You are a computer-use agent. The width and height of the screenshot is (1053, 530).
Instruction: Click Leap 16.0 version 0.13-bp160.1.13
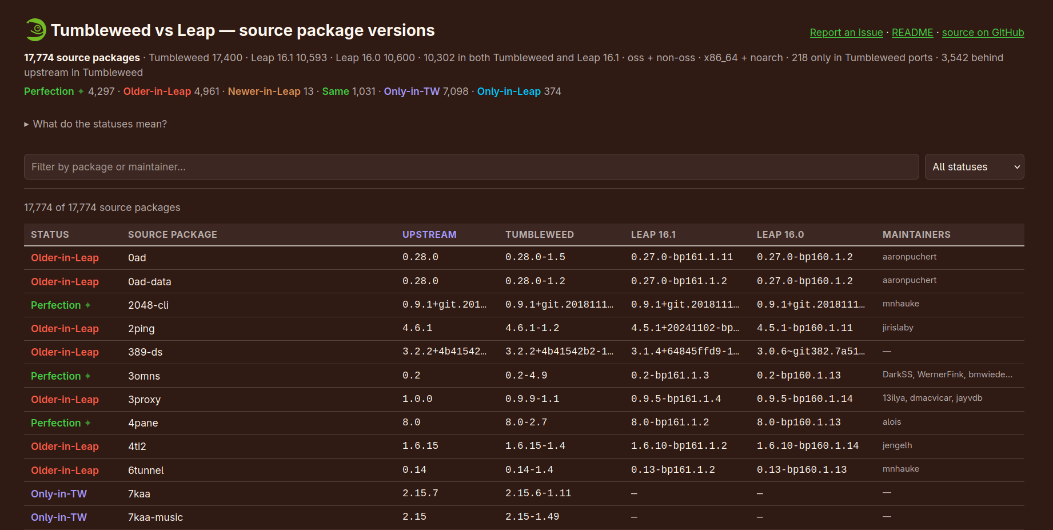[801, 470]
